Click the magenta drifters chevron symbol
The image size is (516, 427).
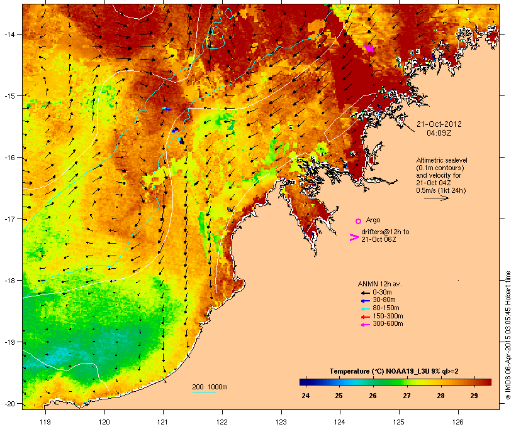pos(354,237)
